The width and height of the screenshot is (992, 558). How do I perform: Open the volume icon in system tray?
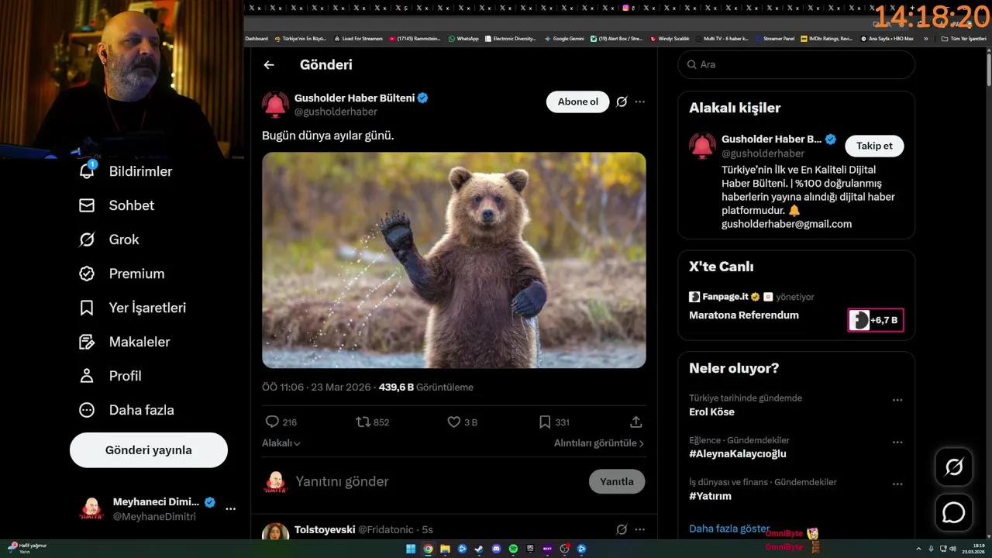click(x=952, y=549)
